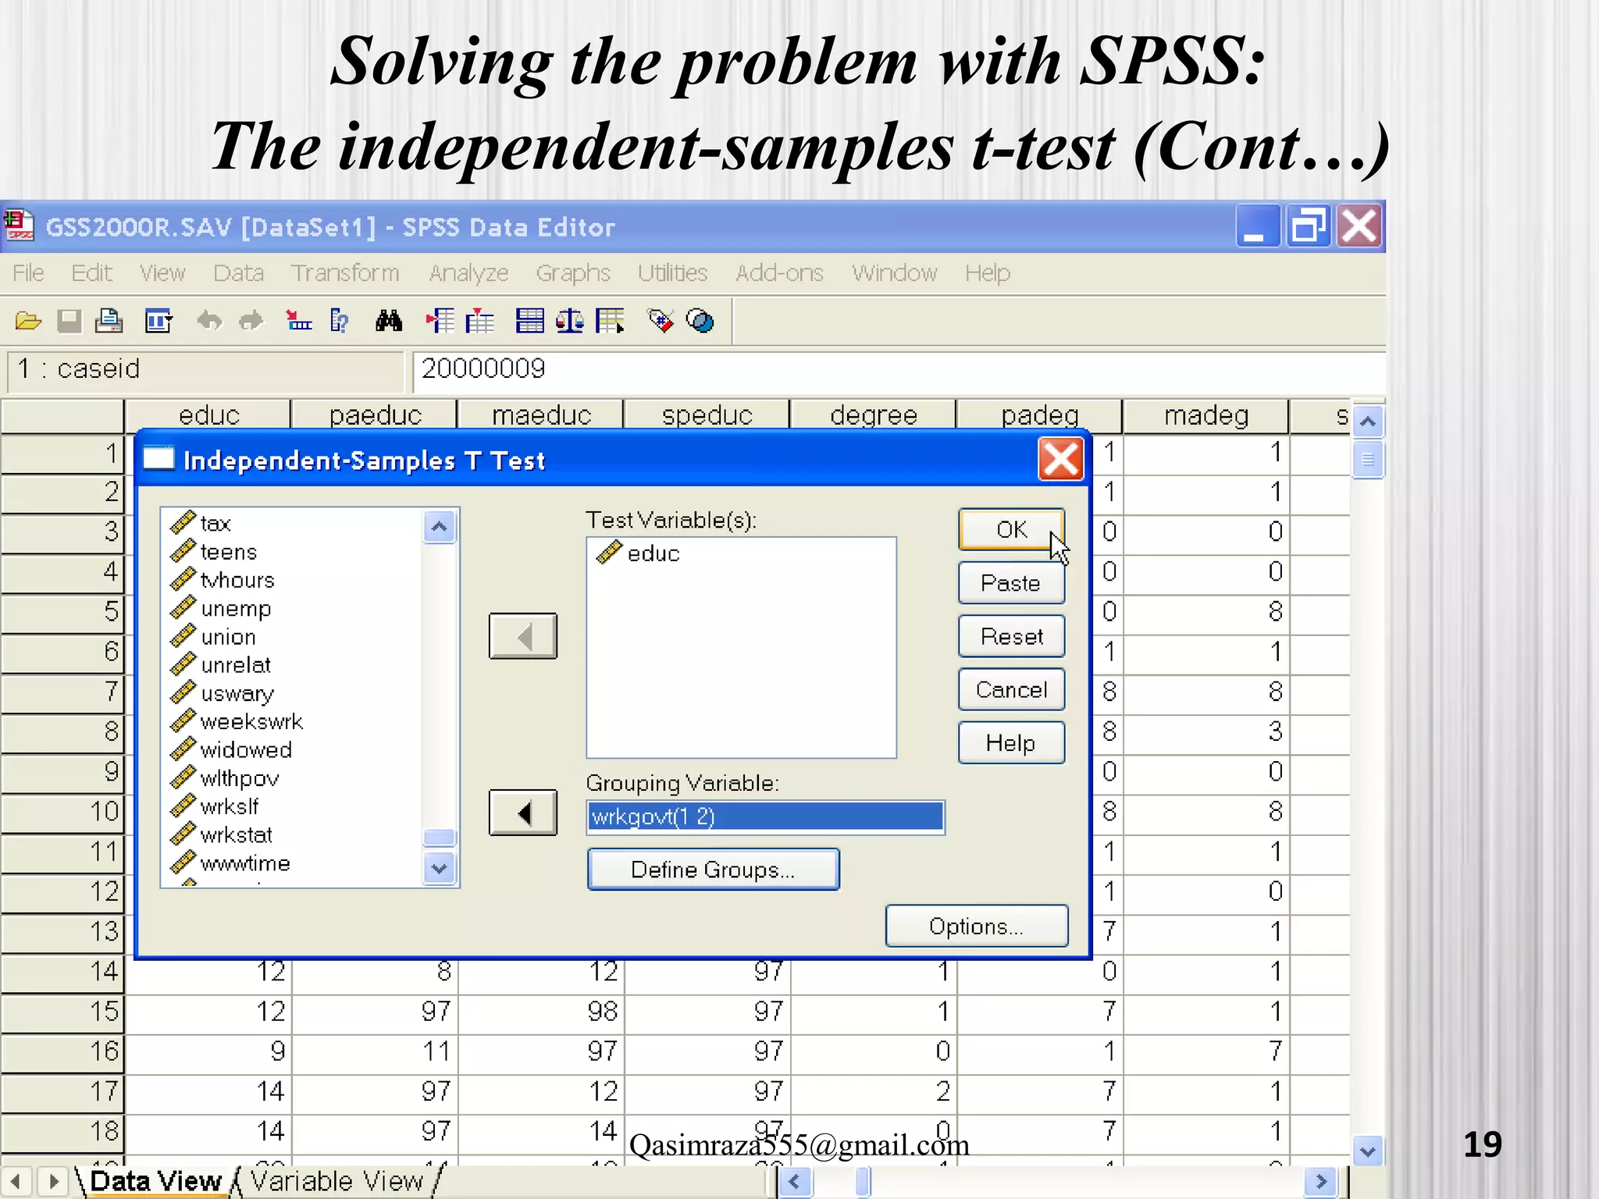
Task: Click the Redo arrow icon
Action: click(251, 321)
